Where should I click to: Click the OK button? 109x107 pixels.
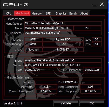point(92,103)
